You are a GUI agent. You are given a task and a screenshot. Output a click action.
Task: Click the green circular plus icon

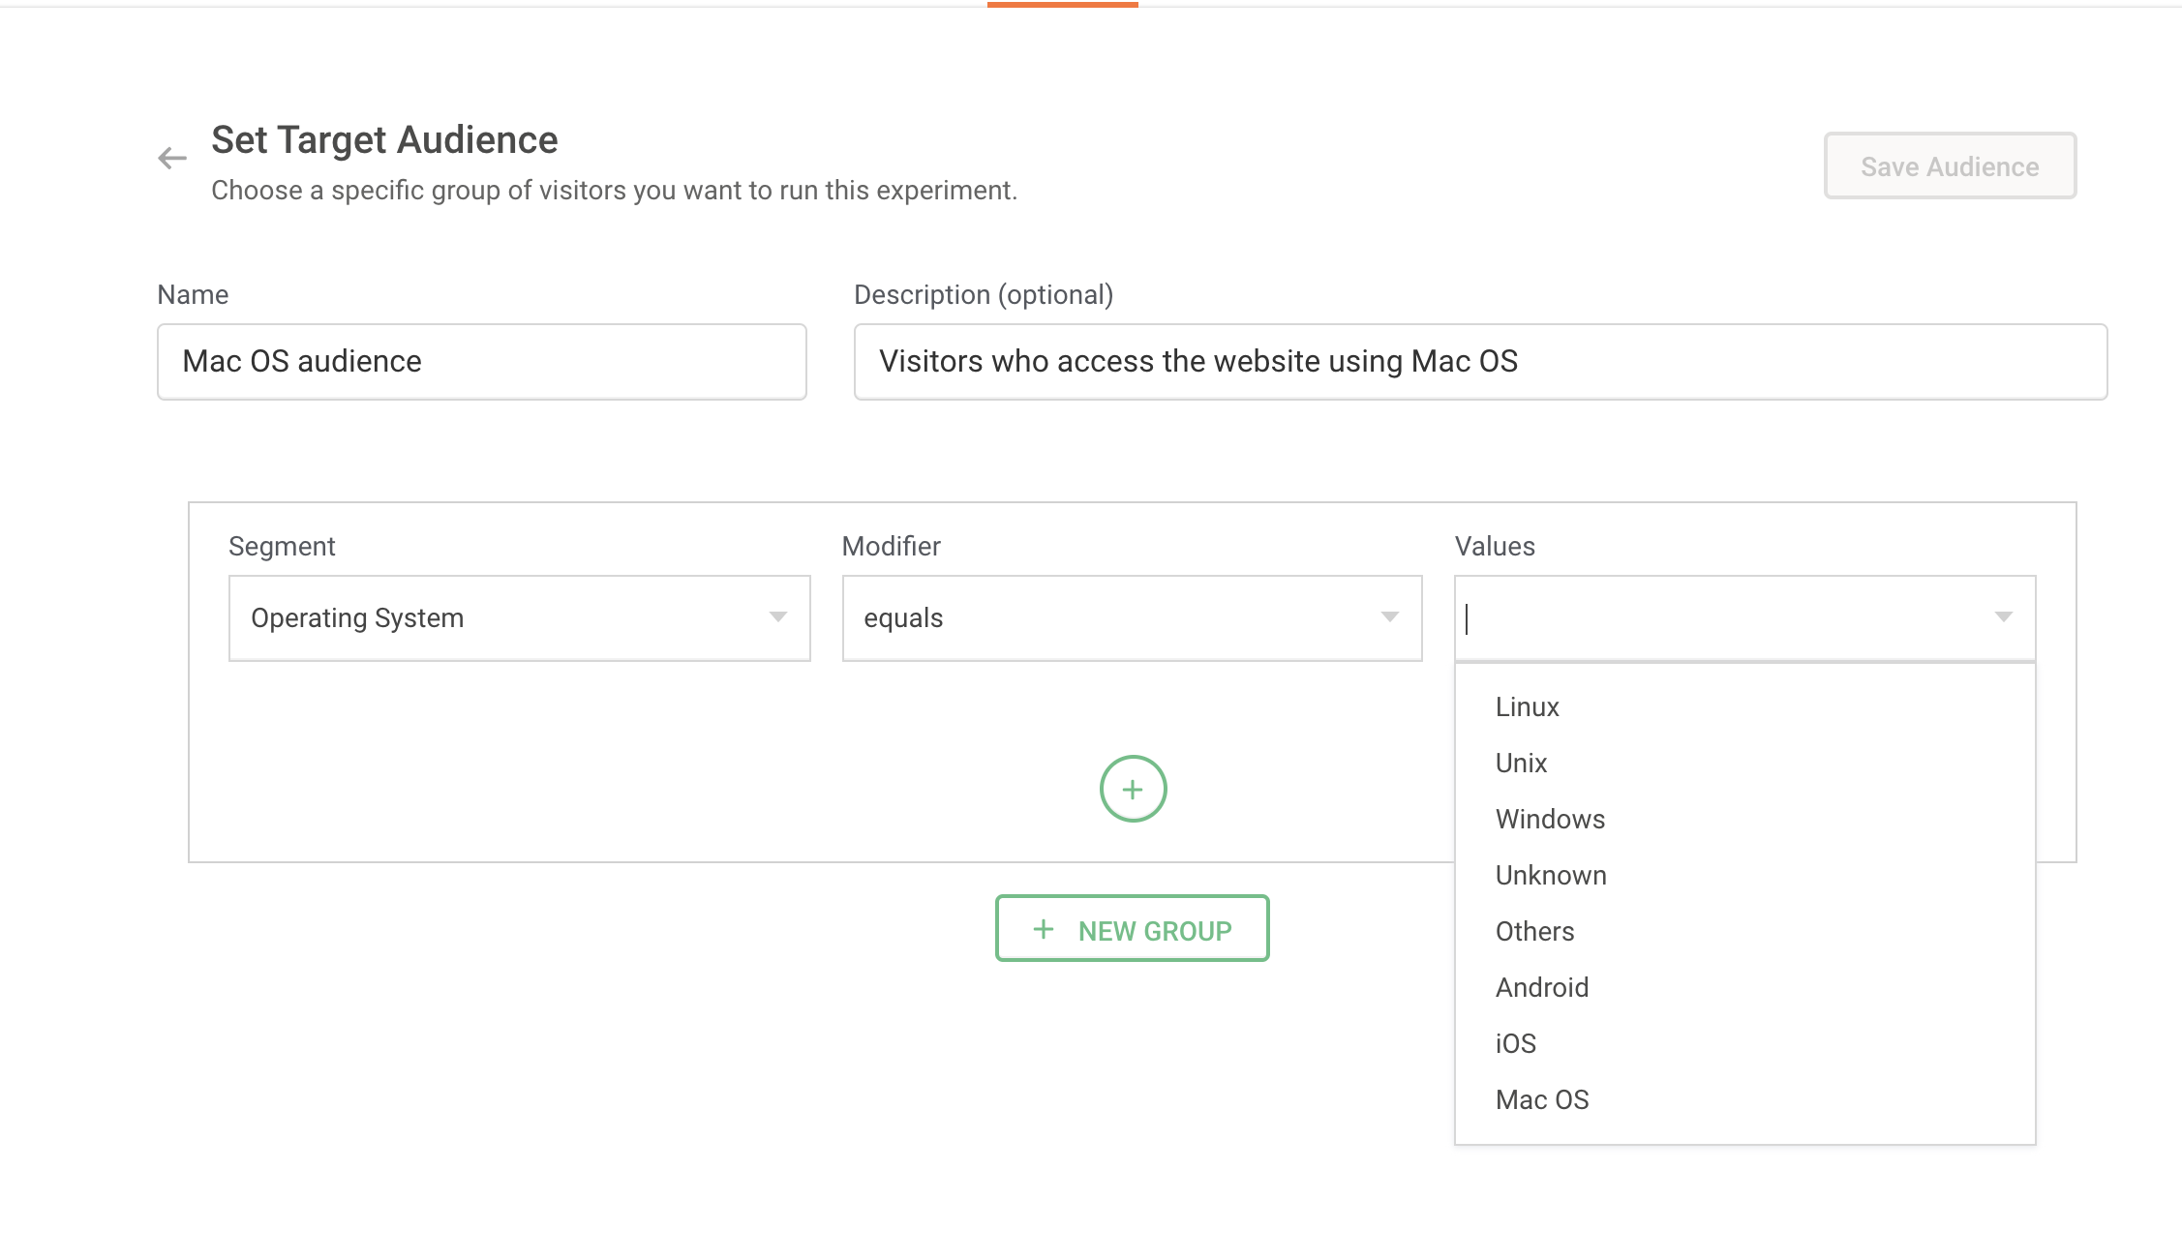click(1133, 789)
